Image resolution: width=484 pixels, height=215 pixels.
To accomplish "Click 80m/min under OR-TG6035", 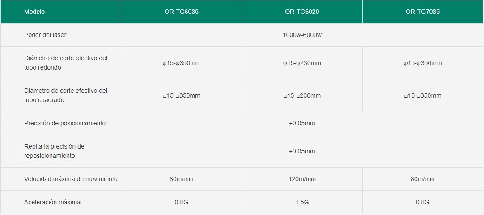I will click(x=181, y=179).
